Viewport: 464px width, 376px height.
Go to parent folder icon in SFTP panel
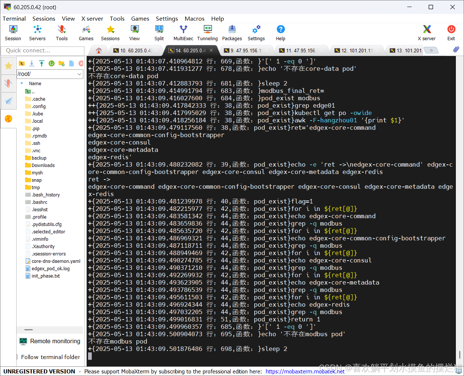pos(22,63)
